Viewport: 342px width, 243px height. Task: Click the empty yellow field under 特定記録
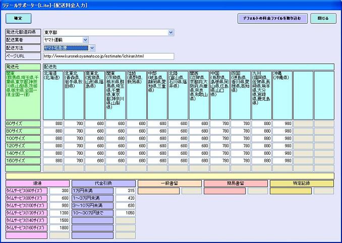[291, 191]
